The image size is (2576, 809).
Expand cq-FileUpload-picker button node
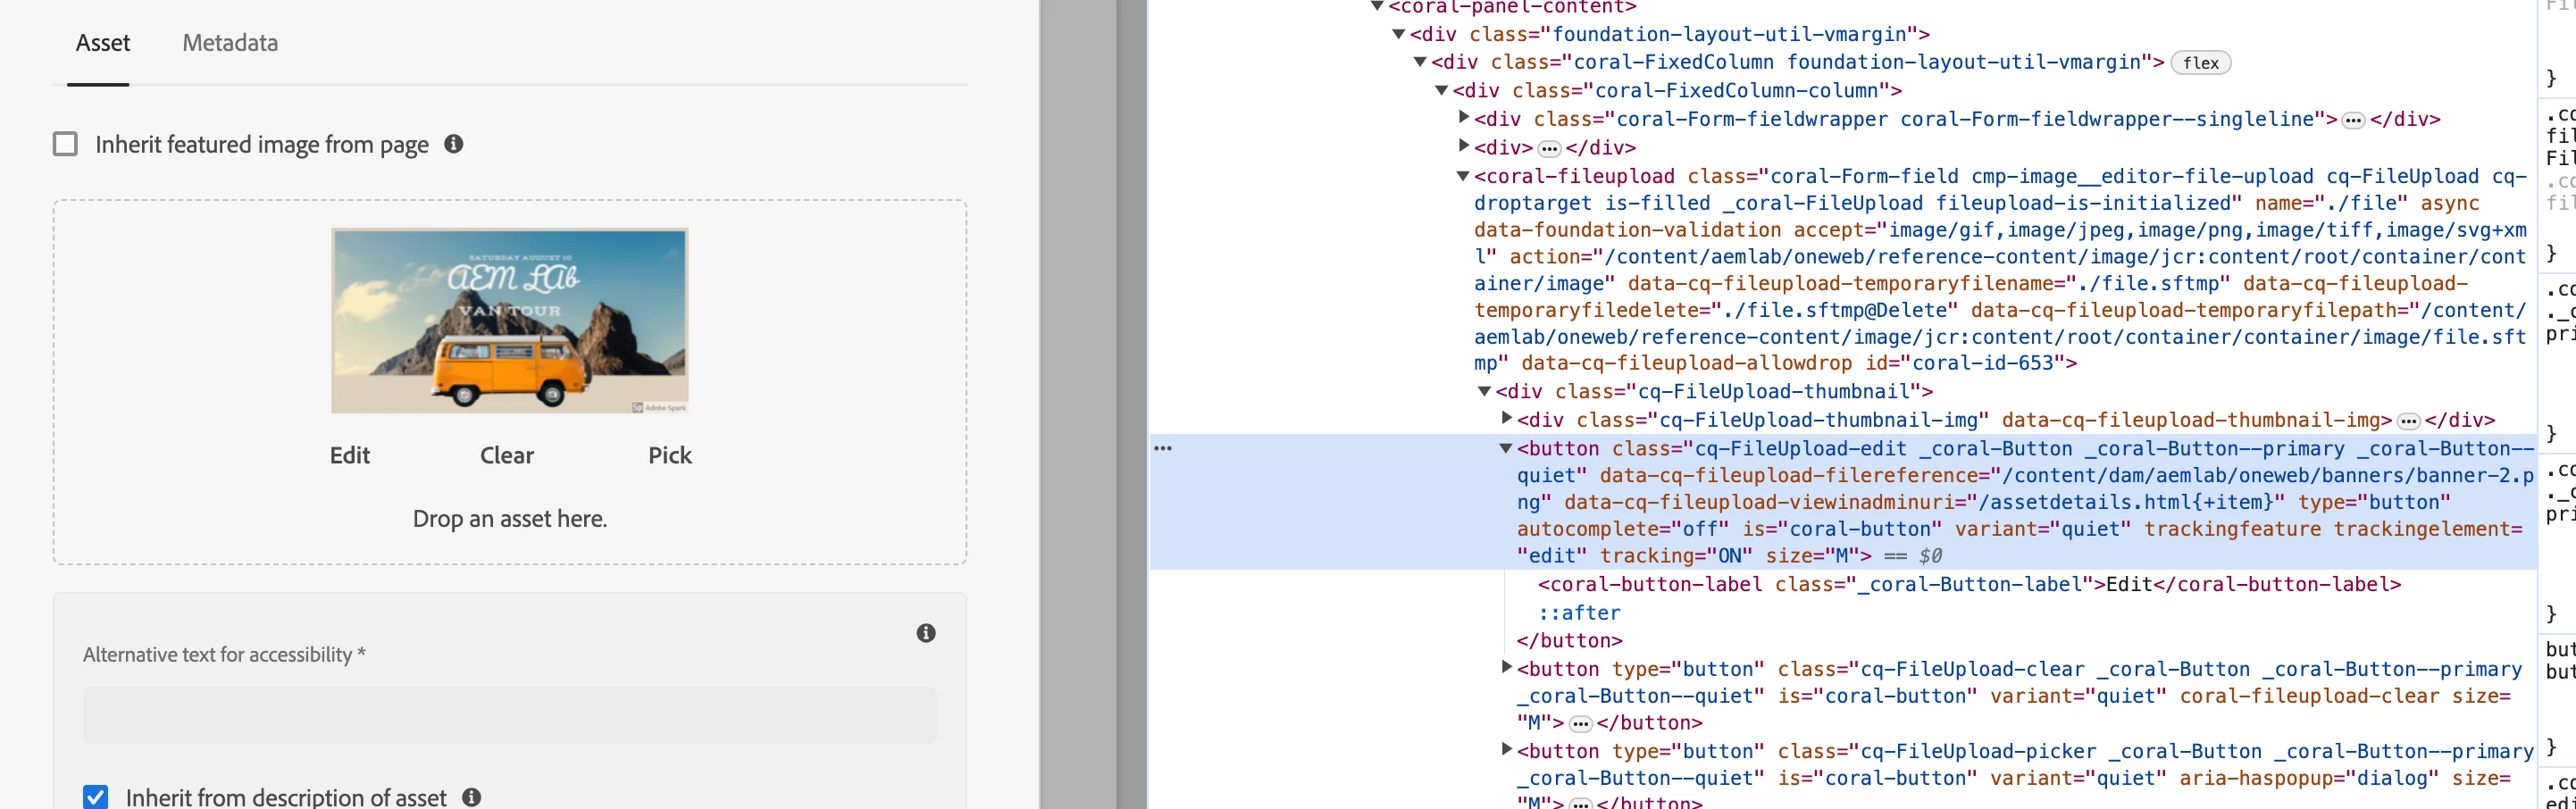1507,749
